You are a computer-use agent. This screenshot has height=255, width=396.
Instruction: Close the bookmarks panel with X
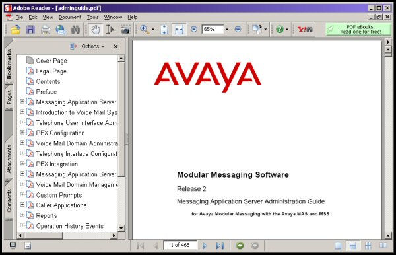(x=115, y=46)
